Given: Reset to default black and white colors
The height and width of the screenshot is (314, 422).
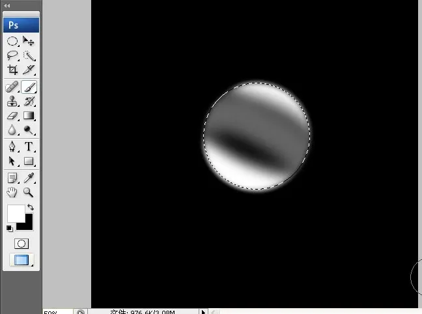Looking at the screenshot, I should pyautogui.click(x=10, y=229).
